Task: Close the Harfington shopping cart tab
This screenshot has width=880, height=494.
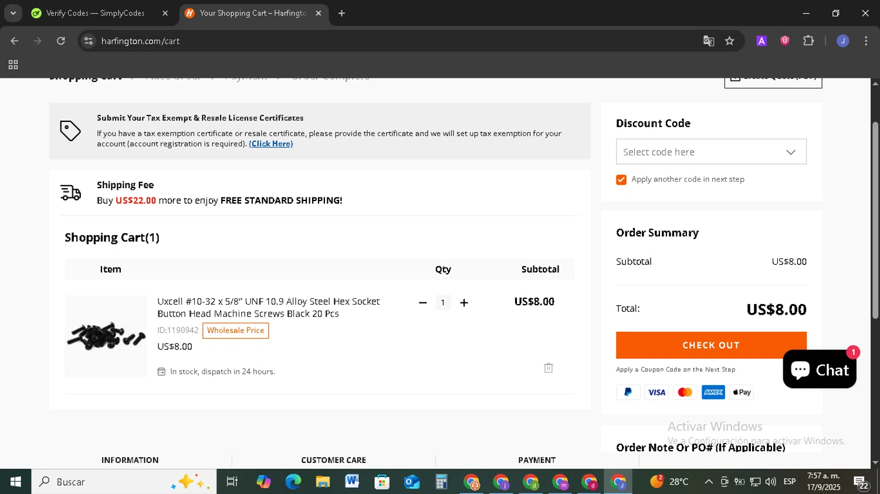Action: [x=319, y=13]
